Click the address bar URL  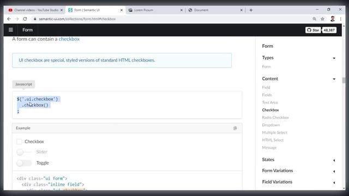(x=77, y=19)
